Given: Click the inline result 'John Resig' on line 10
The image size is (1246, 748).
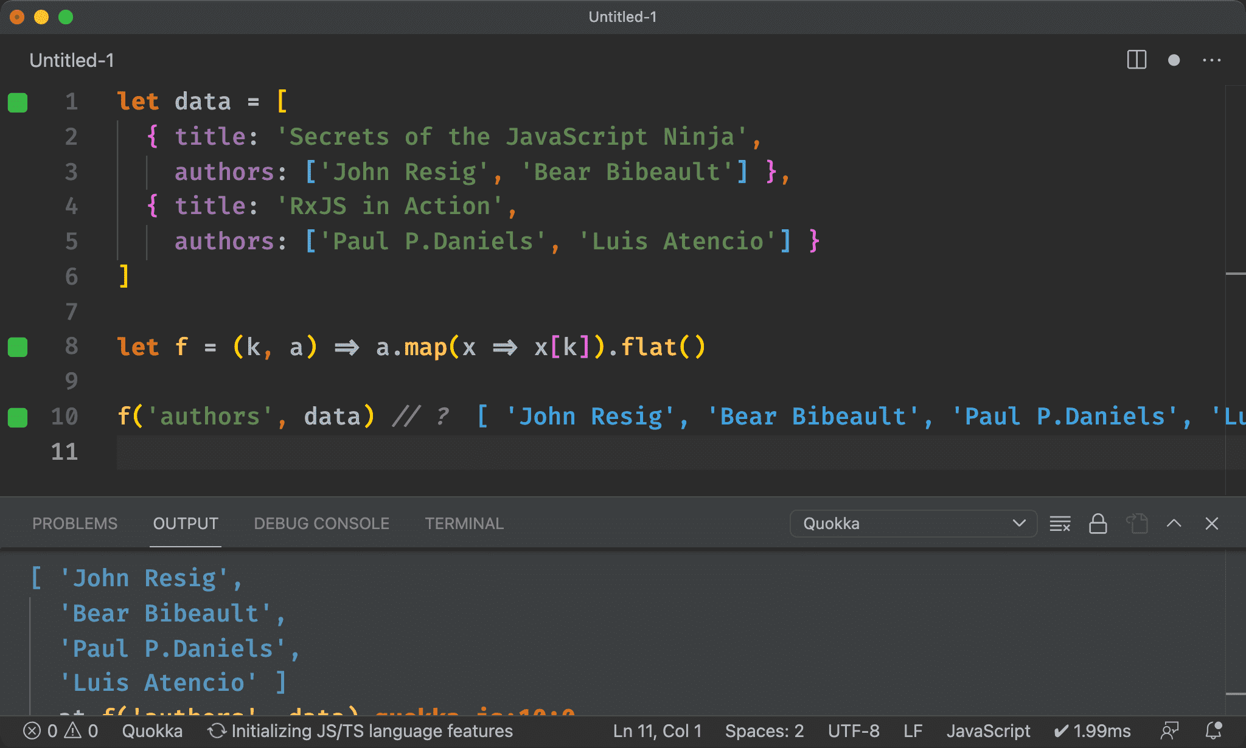Looking at the screenshot, I should click(x=590, y=417).
